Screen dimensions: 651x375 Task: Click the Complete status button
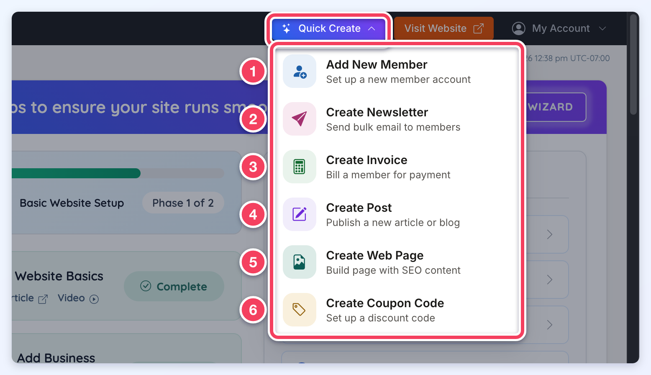point(174,286)
